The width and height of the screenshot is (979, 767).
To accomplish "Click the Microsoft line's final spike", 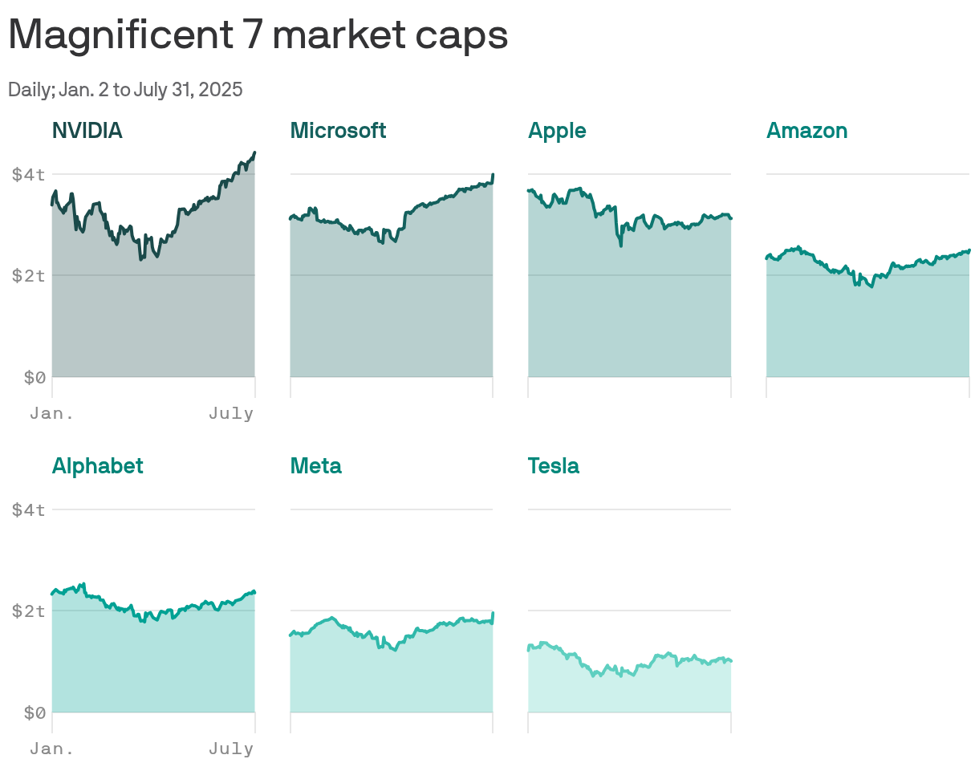I will pos(492,176).
